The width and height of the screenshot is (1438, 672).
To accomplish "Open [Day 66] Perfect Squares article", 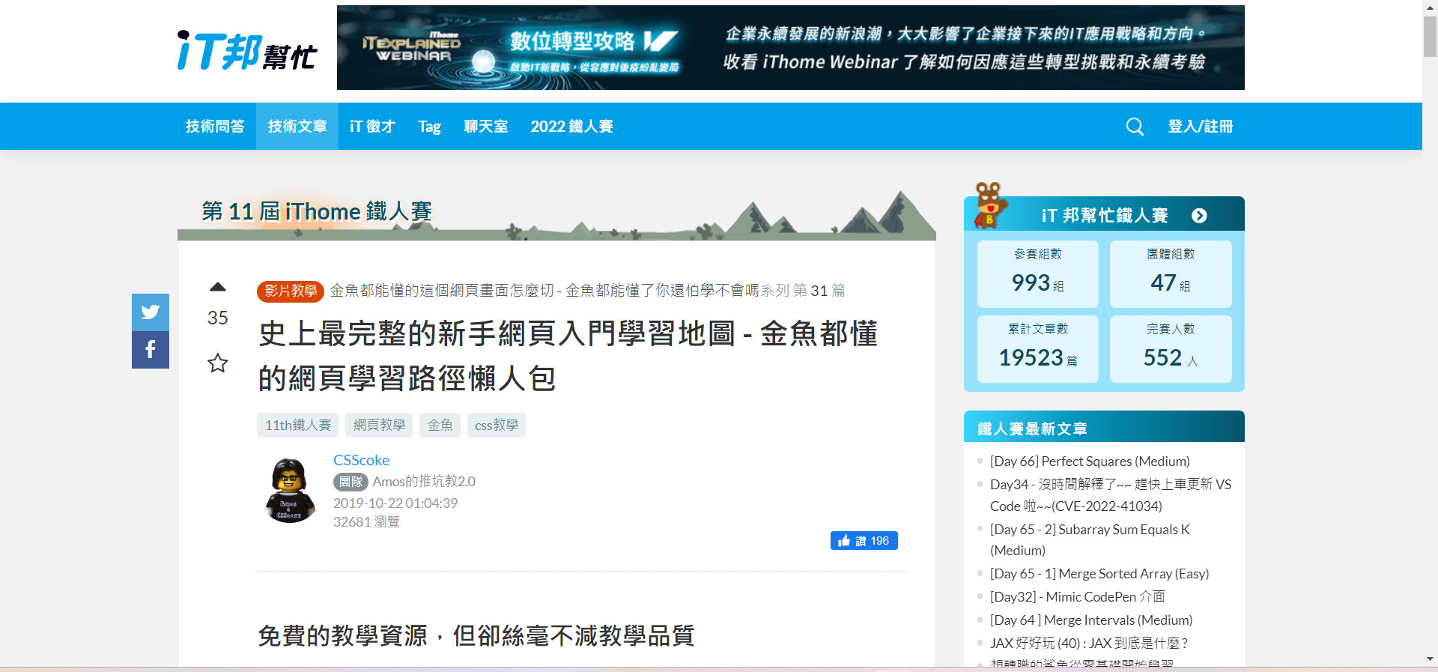I will tap(1089, 461).
